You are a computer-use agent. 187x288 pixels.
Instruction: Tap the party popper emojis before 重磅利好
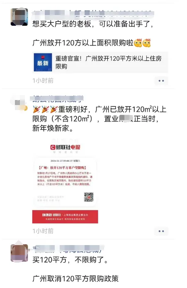pyautogui.click(x=45, y=110)
